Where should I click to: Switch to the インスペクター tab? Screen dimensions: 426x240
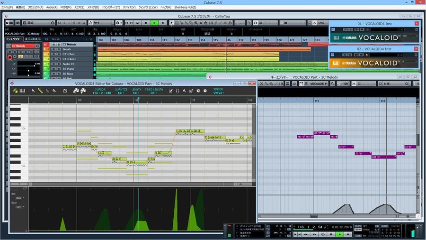14,39
